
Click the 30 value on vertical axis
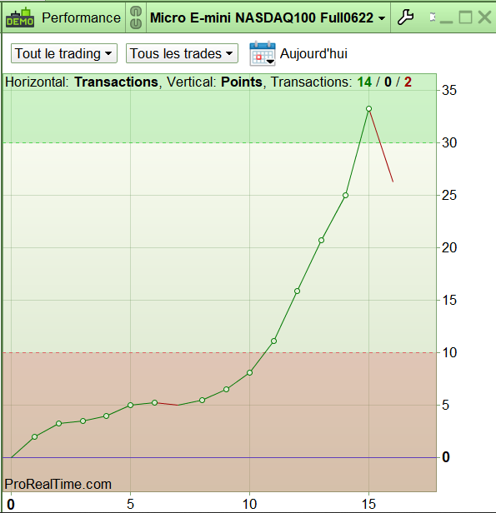coord(448,143)
